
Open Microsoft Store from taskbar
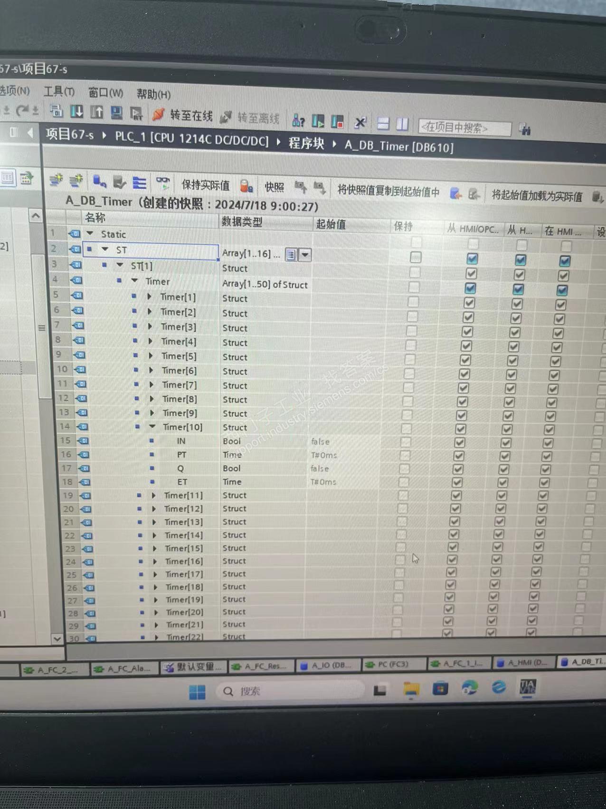click(x=440, y=688)
